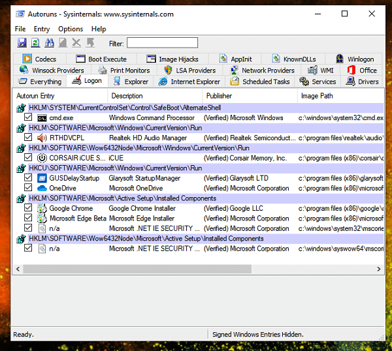
Task: Switch to the Everything tab
Action: click(x=40, y=82)
